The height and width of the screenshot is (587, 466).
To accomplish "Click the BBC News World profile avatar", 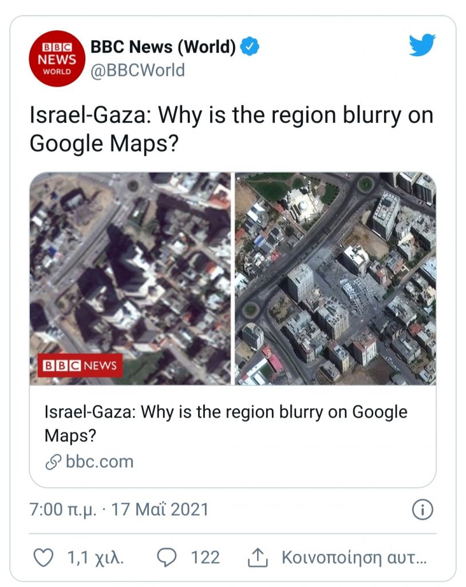I will tap(57, 57).
